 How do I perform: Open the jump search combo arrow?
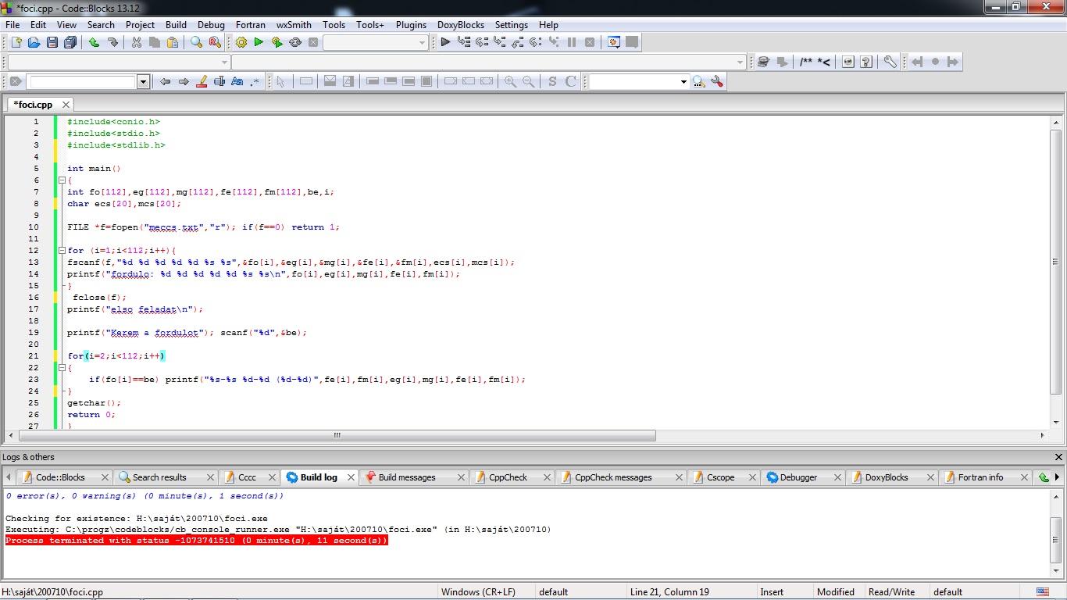pos(143,81)
